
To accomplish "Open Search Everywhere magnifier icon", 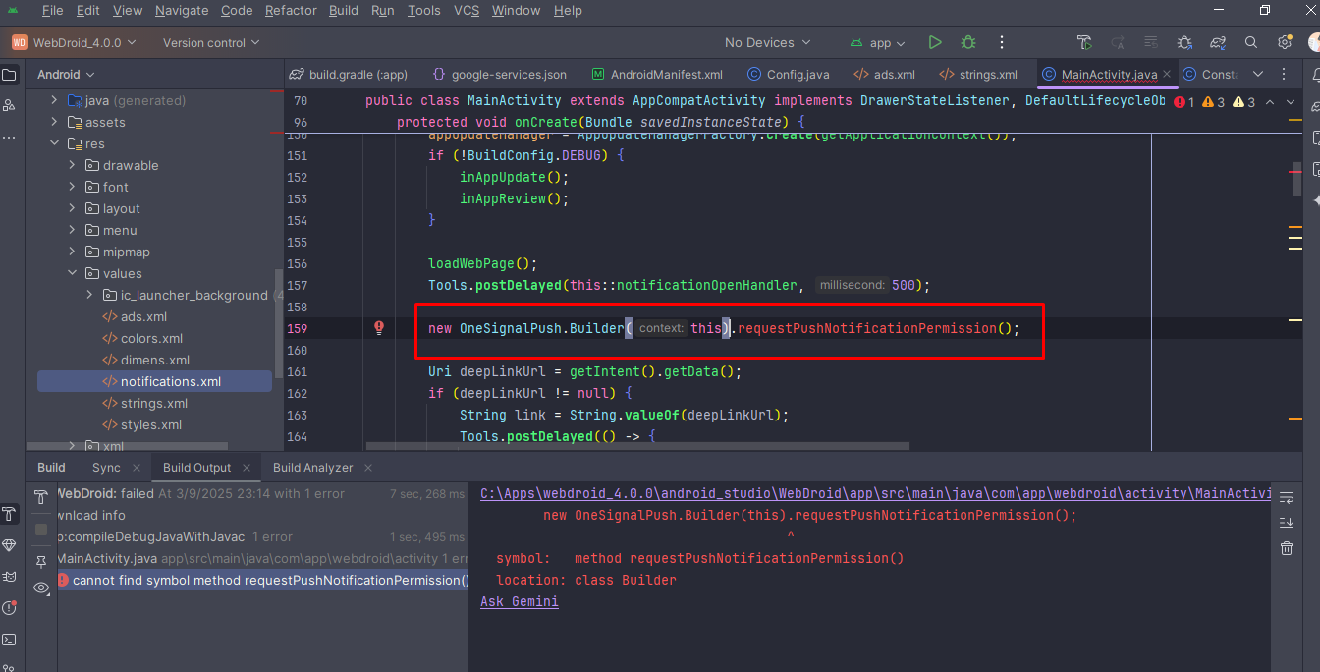I will pyautogui.click(x=1251, y=42).
